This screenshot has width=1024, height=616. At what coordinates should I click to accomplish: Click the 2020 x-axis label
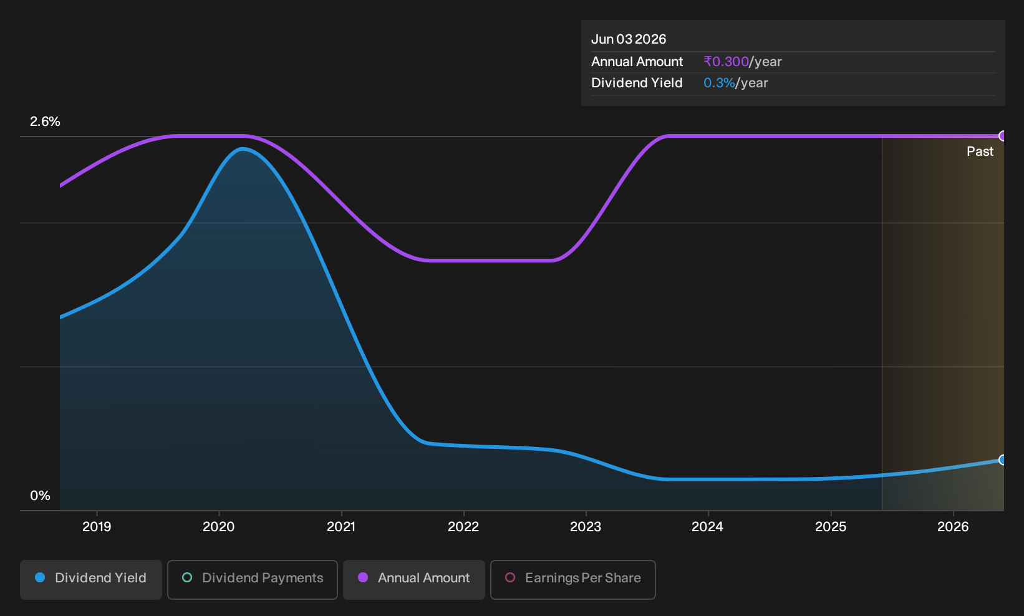219,527
